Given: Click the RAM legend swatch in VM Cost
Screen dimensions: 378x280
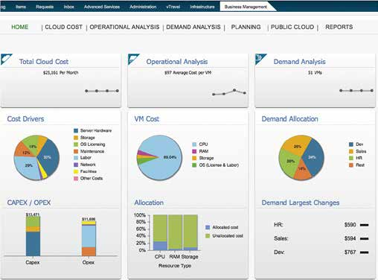Looking at the screenshot, I should pos(194,151).
